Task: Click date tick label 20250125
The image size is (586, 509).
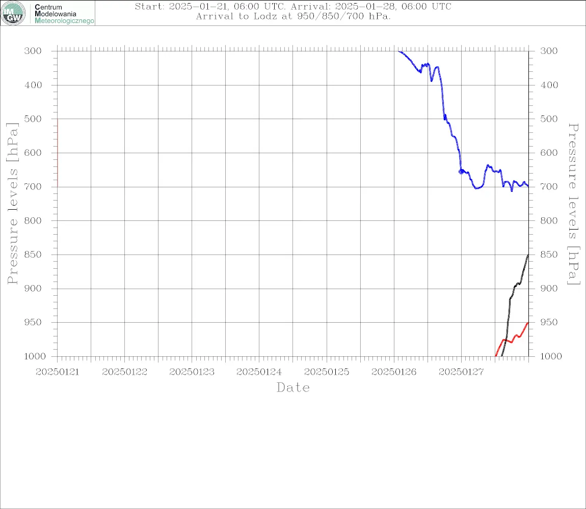Action: [327, 372]
